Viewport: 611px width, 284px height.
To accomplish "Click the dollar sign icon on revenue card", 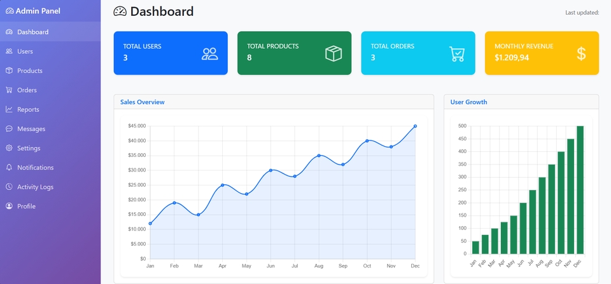I will click(x=581, y=54).
